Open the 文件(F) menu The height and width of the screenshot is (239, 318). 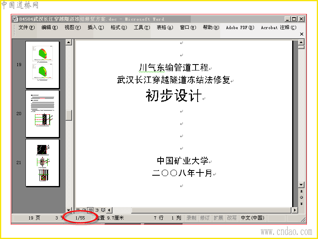27,27
